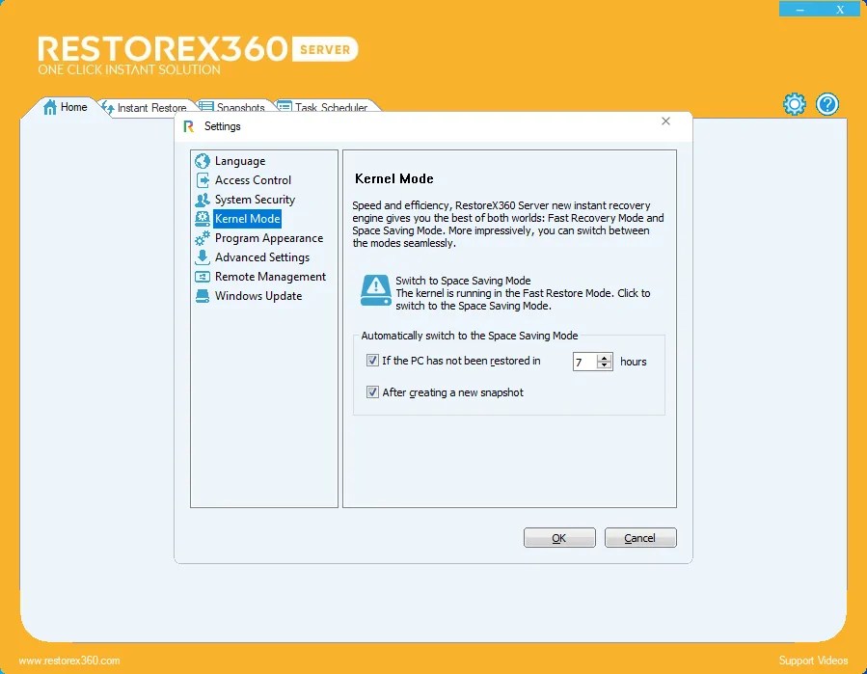Click 'Switch to Space Saving Mode' link text
Screen dimensions: 867x674
tap(463, 281)
